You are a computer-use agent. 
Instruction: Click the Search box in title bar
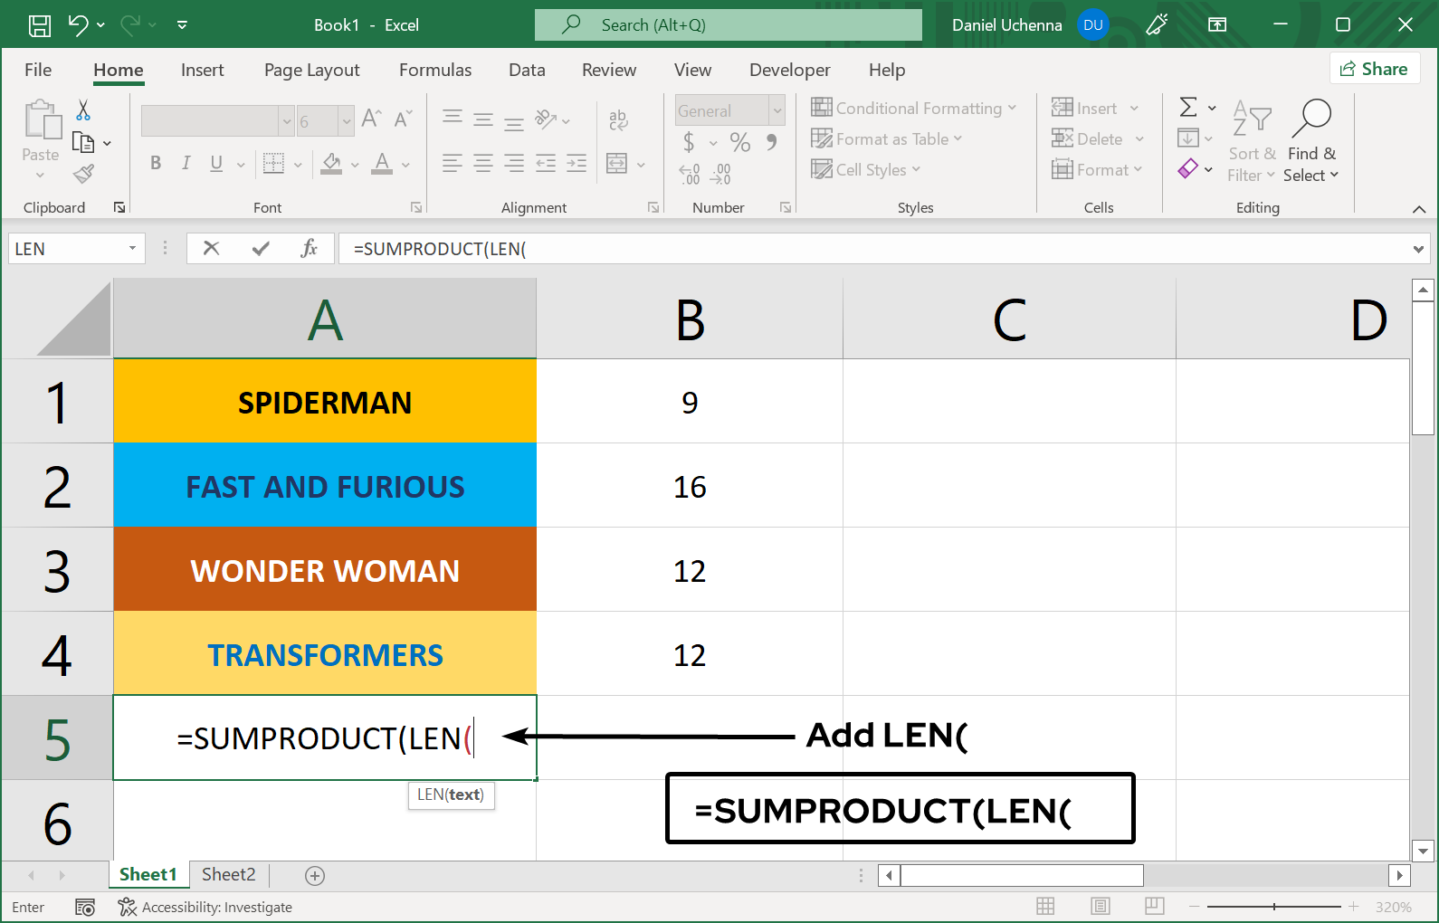coord(728,25)
